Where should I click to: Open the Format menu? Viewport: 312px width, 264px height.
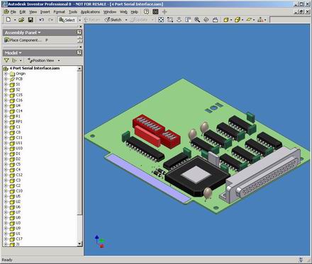click(59, 12)
